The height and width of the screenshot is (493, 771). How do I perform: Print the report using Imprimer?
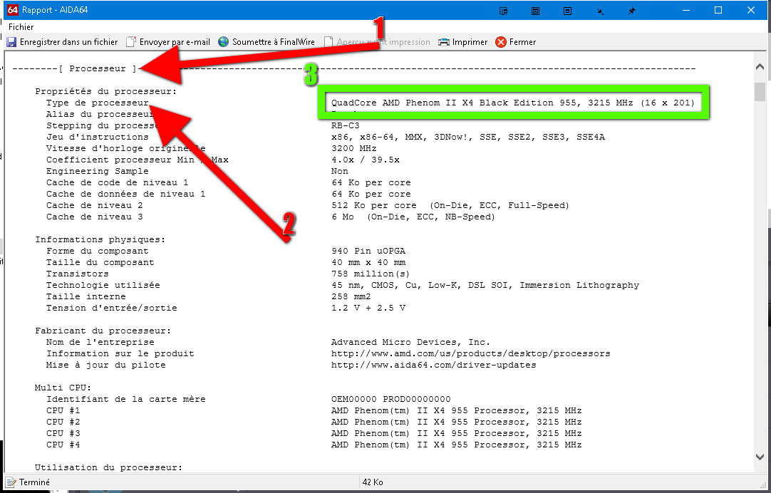click(462, 42)
